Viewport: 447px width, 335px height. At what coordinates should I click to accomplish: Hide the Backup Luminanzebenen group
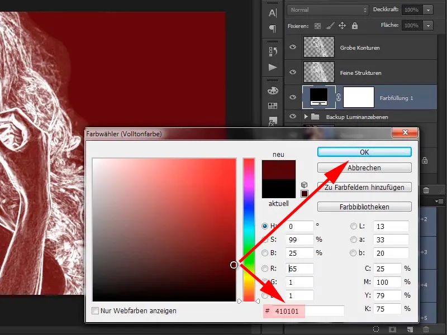(x=293, y=116)
